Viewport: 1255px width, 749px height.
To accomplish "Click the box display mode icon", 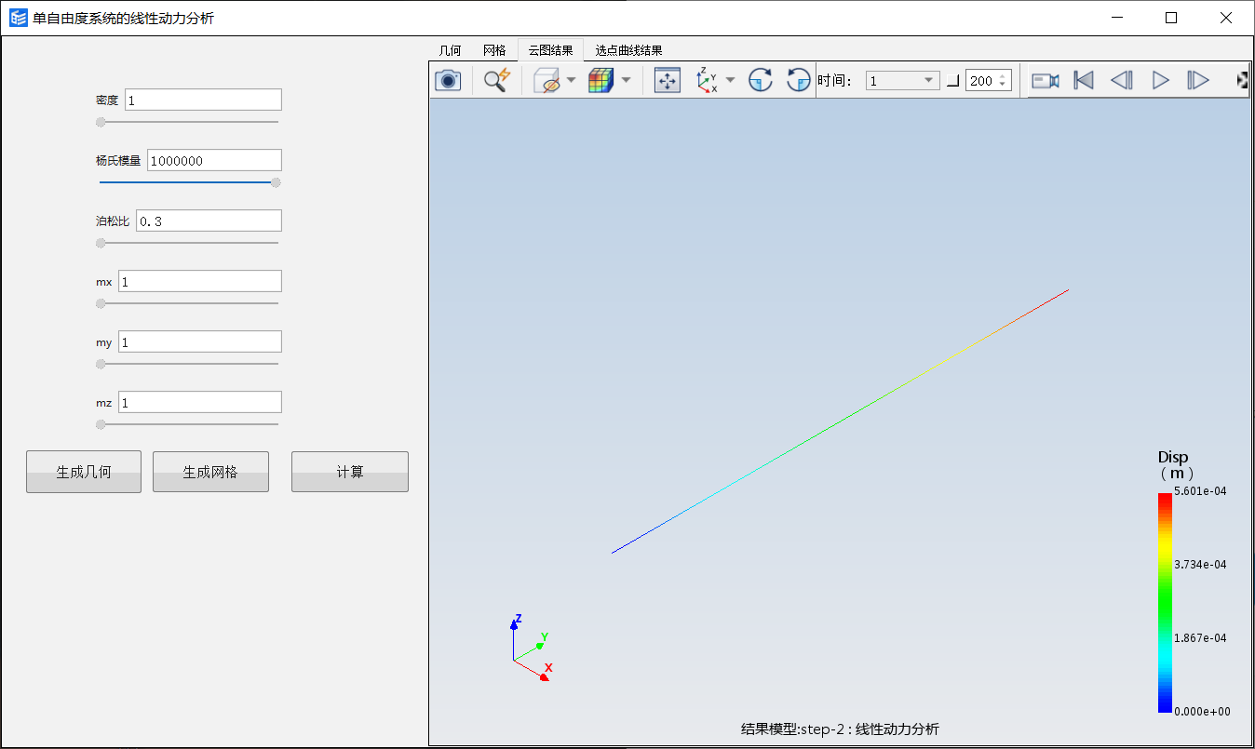I will coord(547,81).
